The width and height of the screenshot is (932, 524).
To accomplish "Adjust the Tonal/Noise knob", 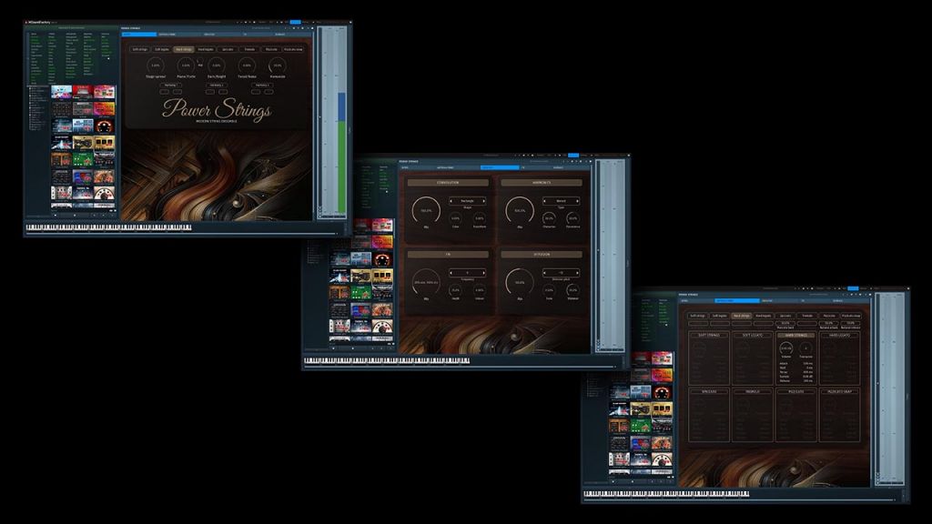I will [247, 65].
